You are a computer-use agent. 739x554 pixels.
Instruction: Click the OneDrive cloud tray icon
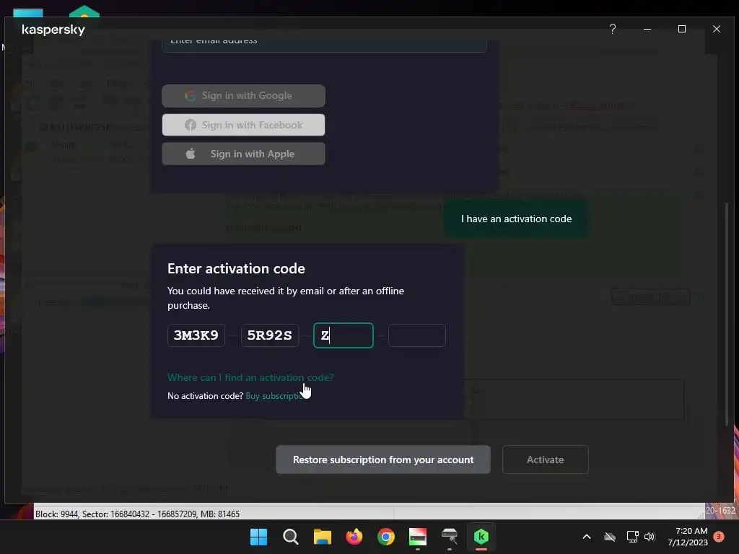point(610,537)
